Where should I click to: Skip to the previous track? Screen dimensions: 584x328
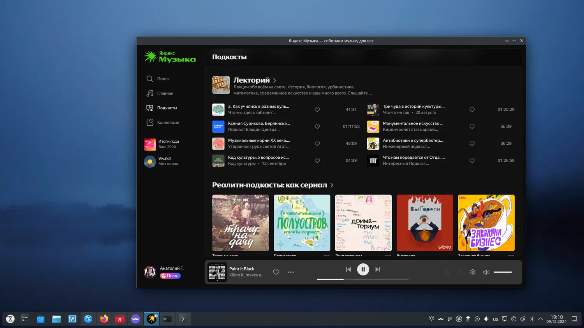tap(348, 269)
